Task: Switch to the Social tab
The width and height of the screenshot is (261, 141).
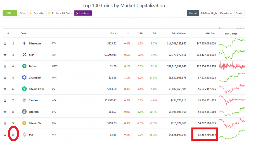Action: (x=240, y=13)
